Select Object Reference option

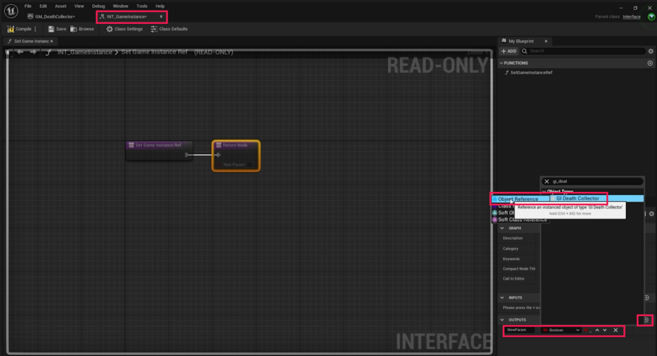(518, 199)
